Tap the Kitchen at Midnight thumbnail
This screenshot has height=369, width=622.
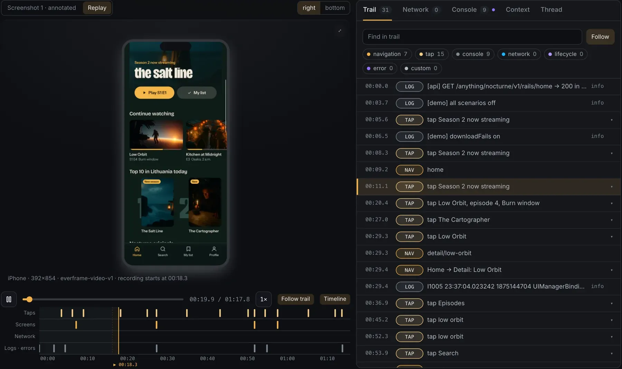[206, 135]
